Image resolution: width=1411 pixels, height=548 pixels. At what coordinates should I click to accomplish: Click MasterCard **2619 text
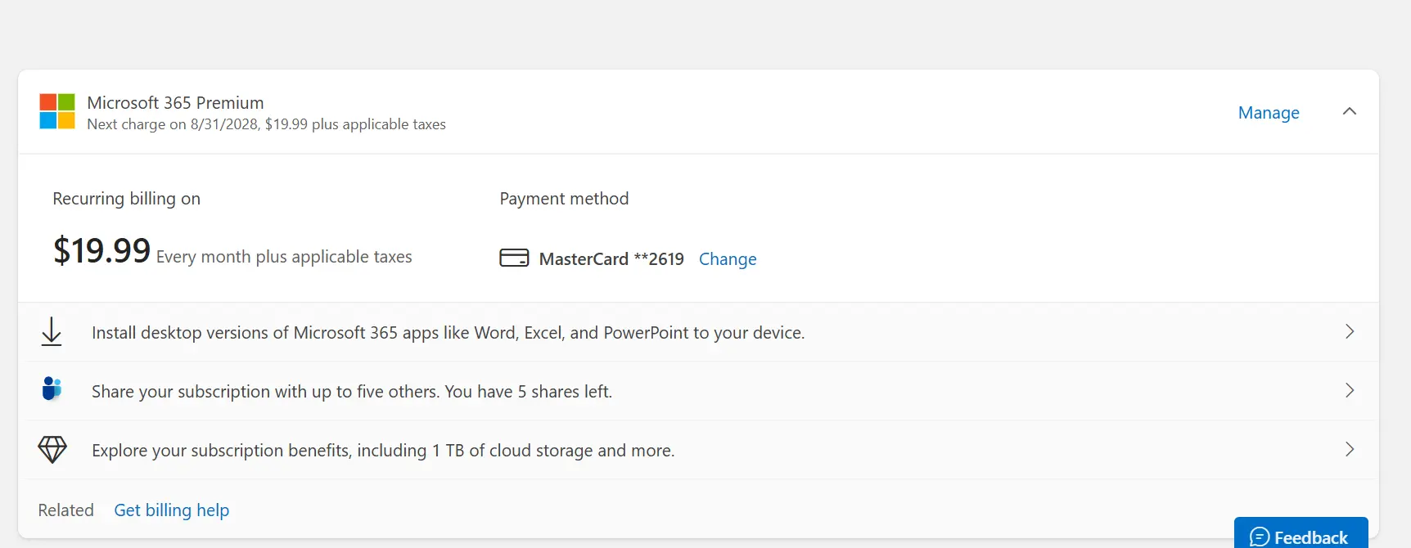(611, 259)
